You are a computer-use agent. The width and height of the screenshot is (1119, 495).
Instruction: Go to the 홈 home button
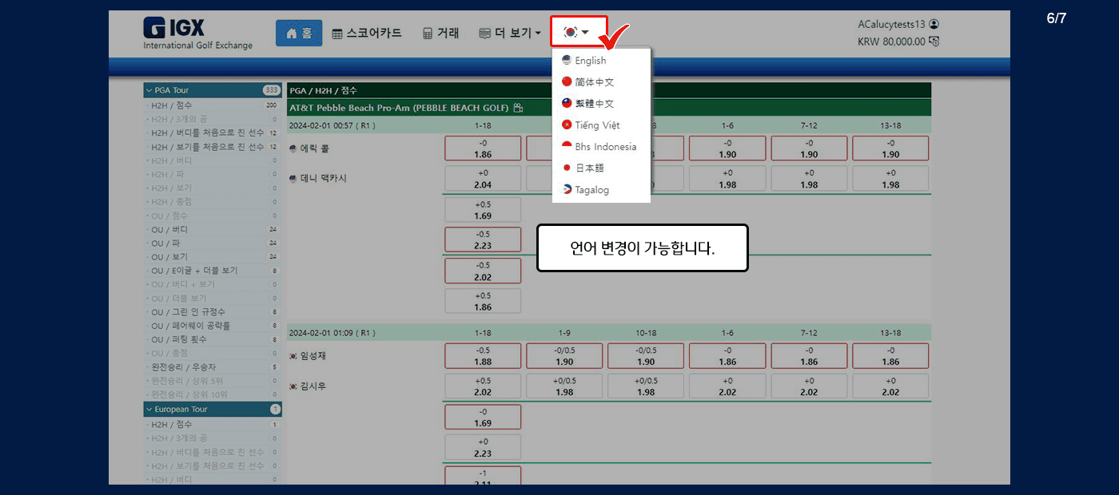coord(298,33)
